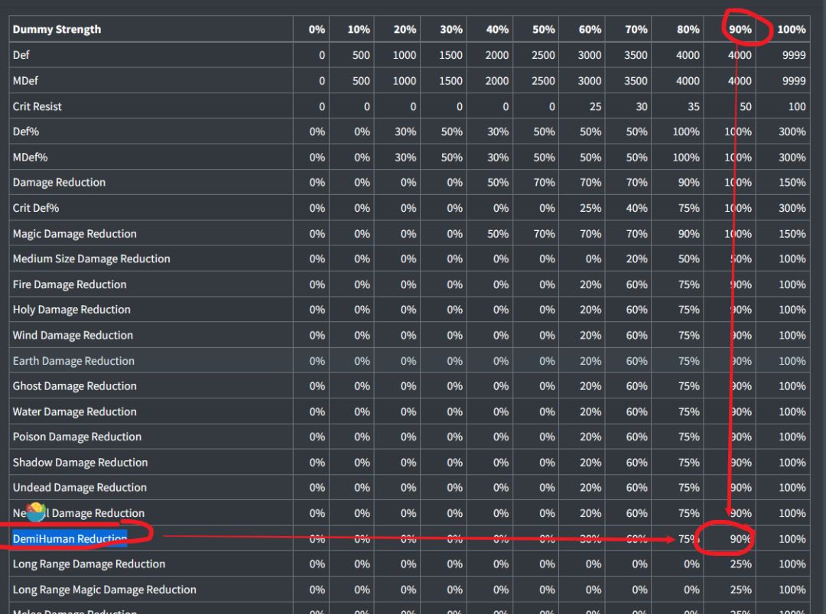Click the circled 90% column header

740,29
